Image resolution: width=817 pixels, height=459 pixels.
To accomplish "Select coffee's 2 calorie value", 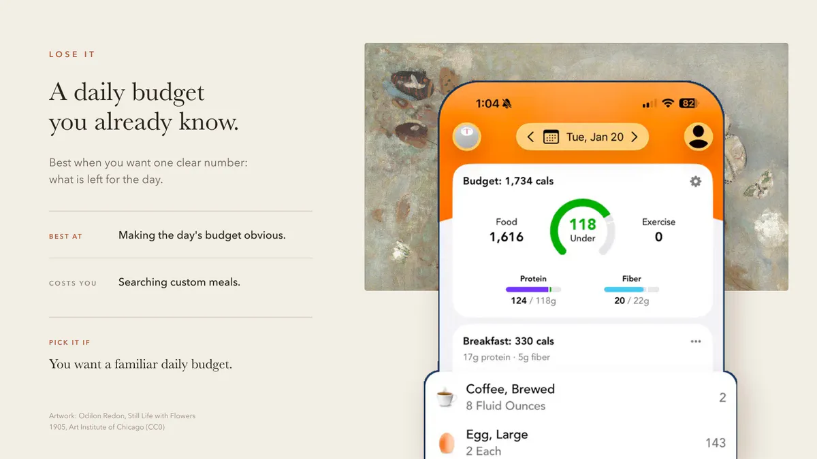I will tap(722, 398).
